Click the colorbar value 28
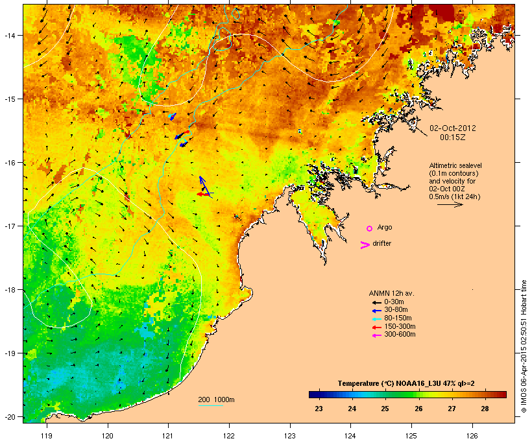 [485, 409]
